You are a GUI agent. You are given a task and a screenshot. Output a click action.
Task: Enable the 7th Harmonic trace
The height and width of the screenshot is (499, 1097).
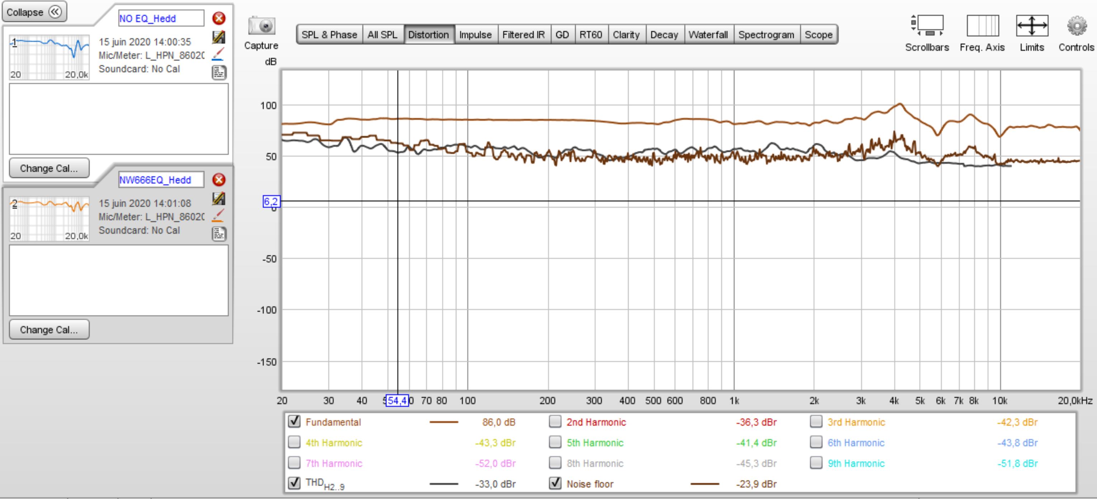click(294, 462)
